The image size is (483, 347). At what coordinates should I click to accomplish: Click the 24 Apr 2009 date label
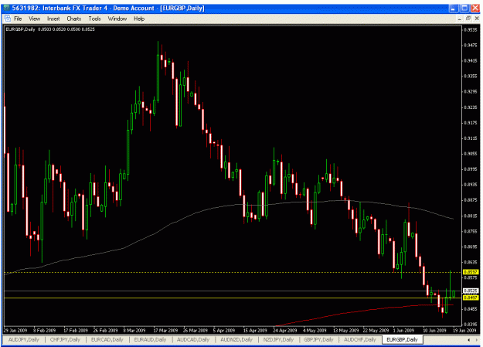285,330
